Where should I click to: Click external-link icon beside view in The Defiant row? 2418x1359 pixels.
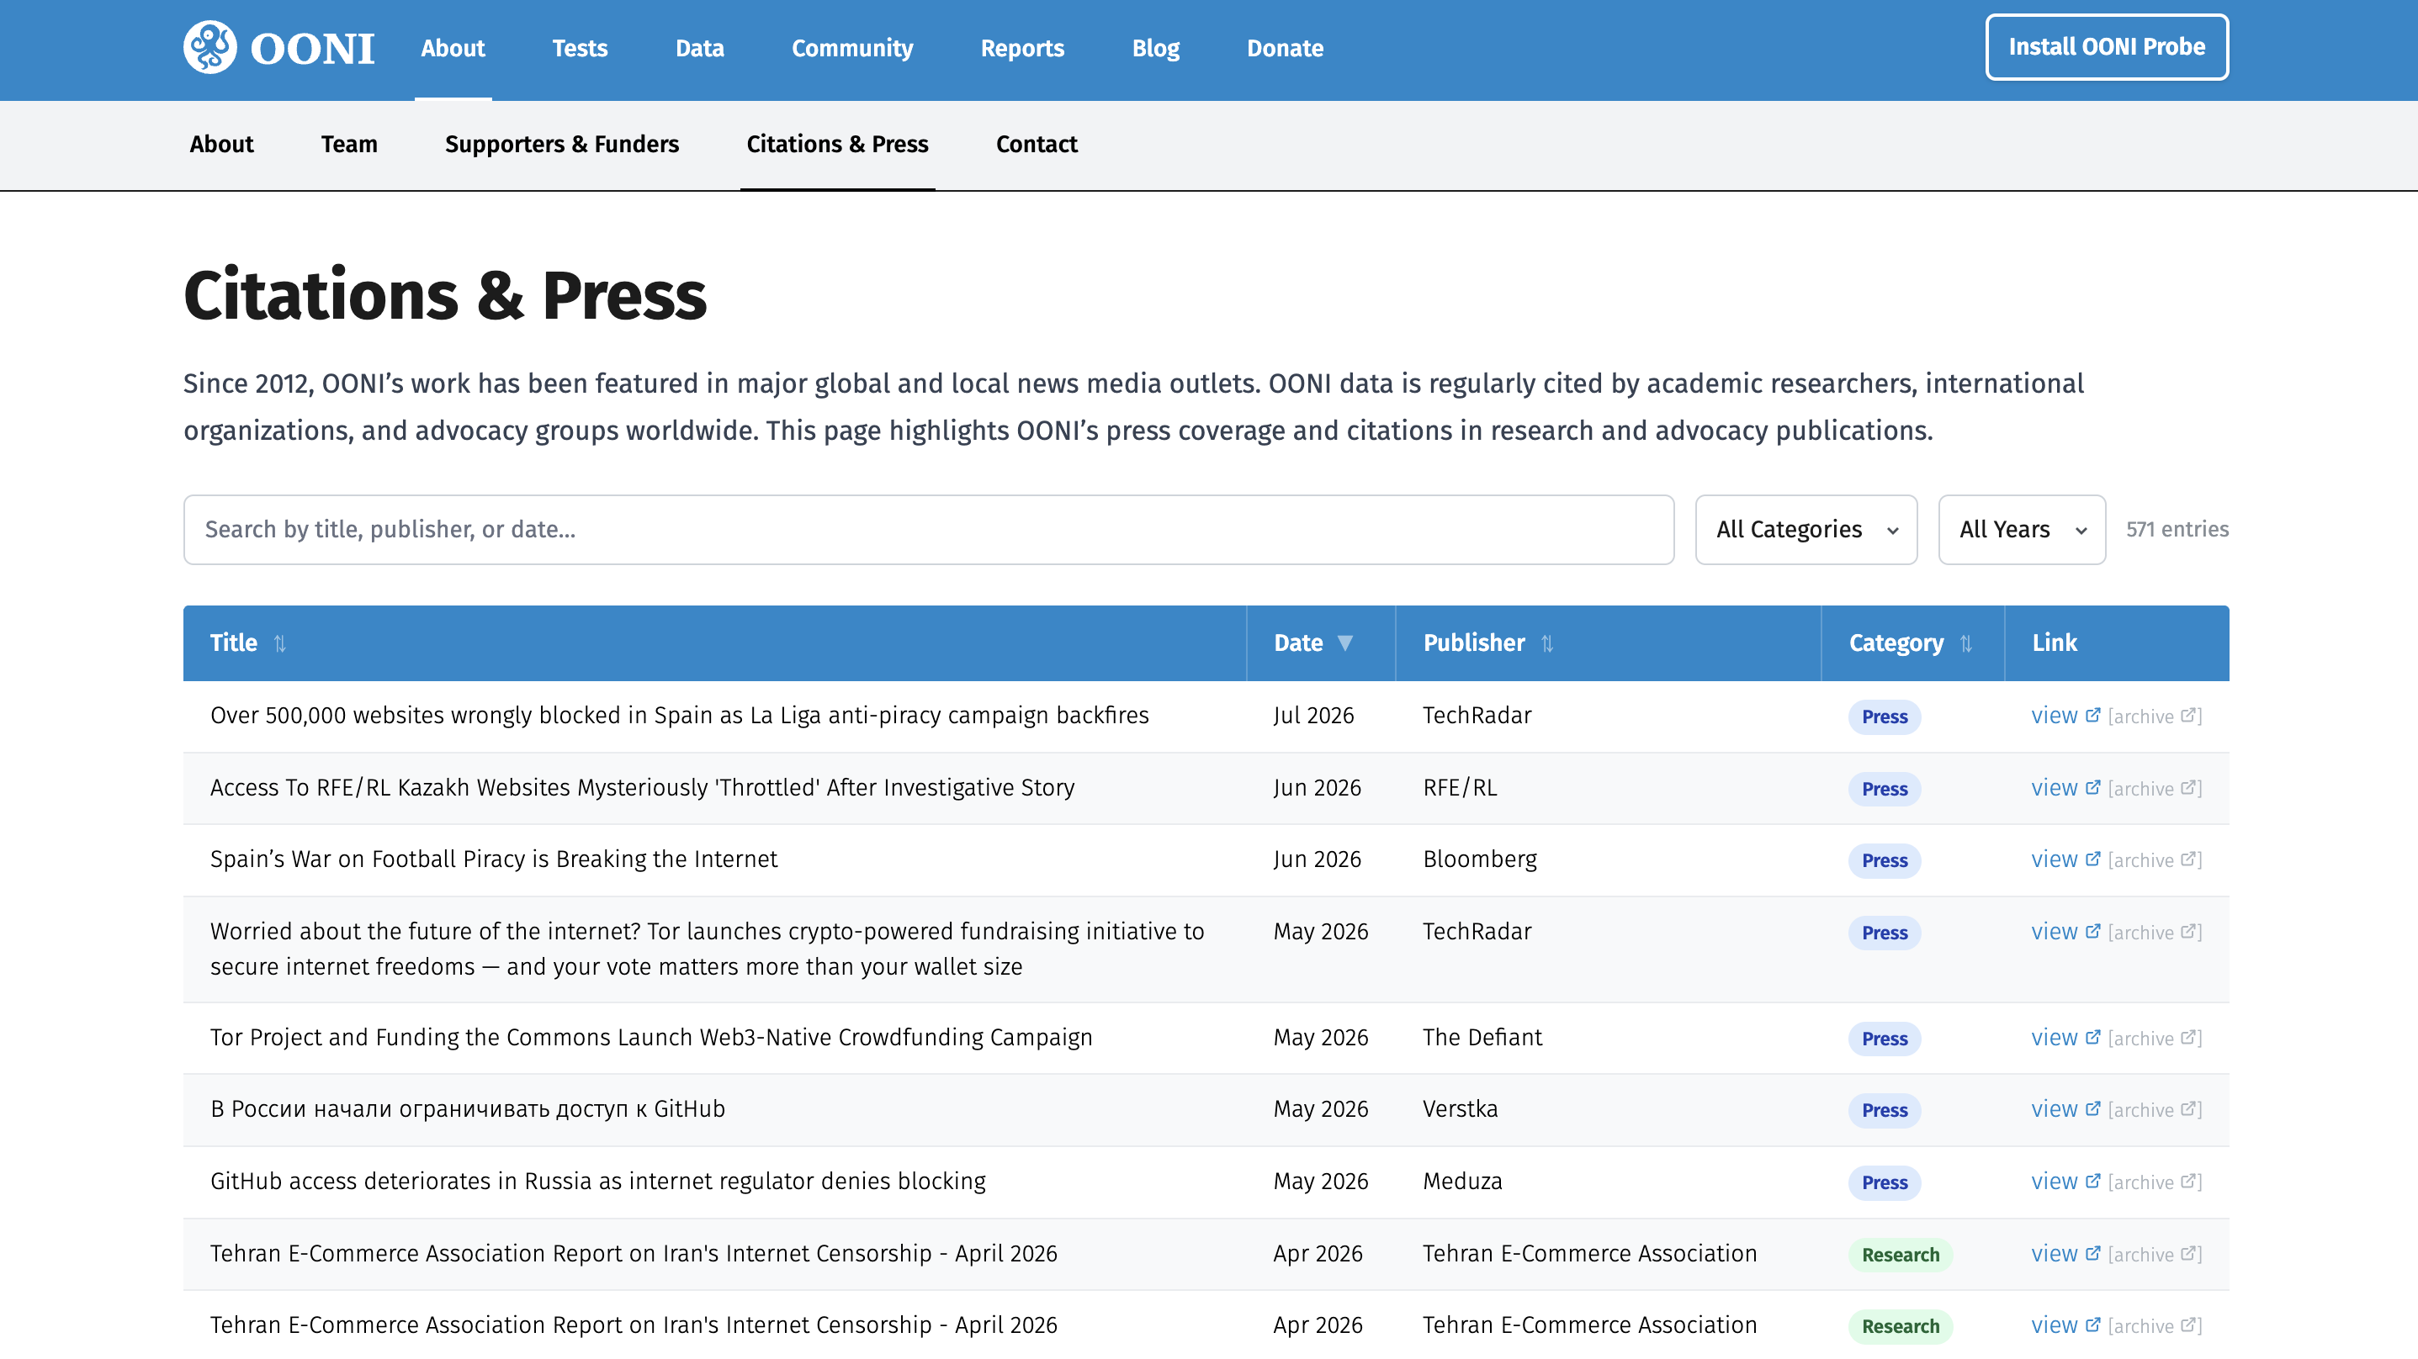click(2092, 1037)
